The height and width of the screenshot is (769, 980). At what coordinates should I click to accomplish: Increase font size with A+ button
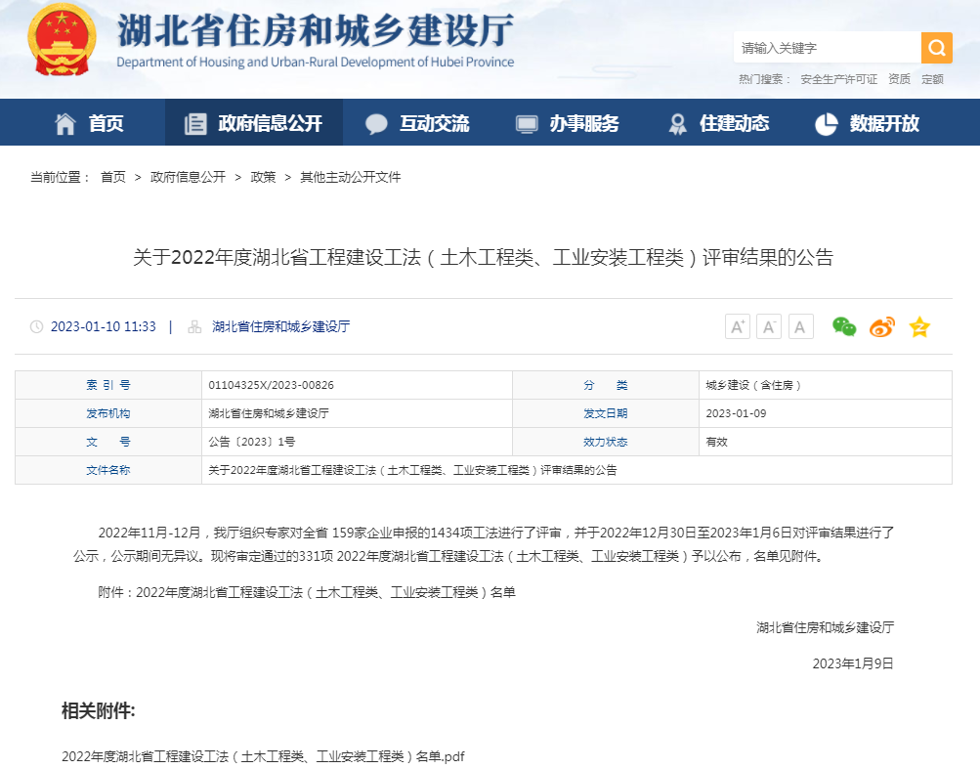coord(738,327)
